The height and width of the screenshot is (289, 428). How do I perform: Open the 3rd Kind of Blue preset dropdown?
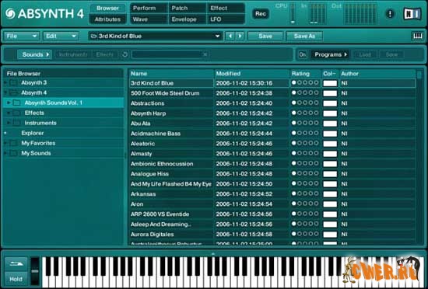click(x=155, y=36)
